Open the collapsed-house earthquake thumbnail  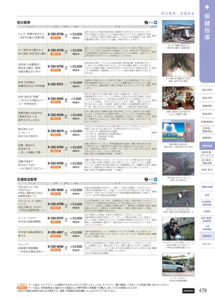(178, 32)
